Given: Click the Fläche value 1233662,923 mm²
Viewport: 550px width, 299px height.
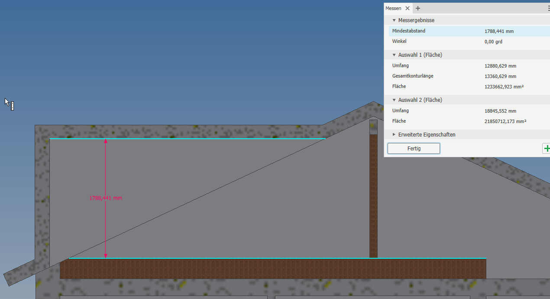Looking at the screenshot, I should click(504, 87).
